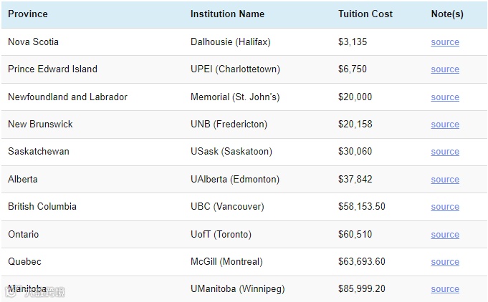
Task: Click the source link for Manitoba
Action: [x=445, y=289]
